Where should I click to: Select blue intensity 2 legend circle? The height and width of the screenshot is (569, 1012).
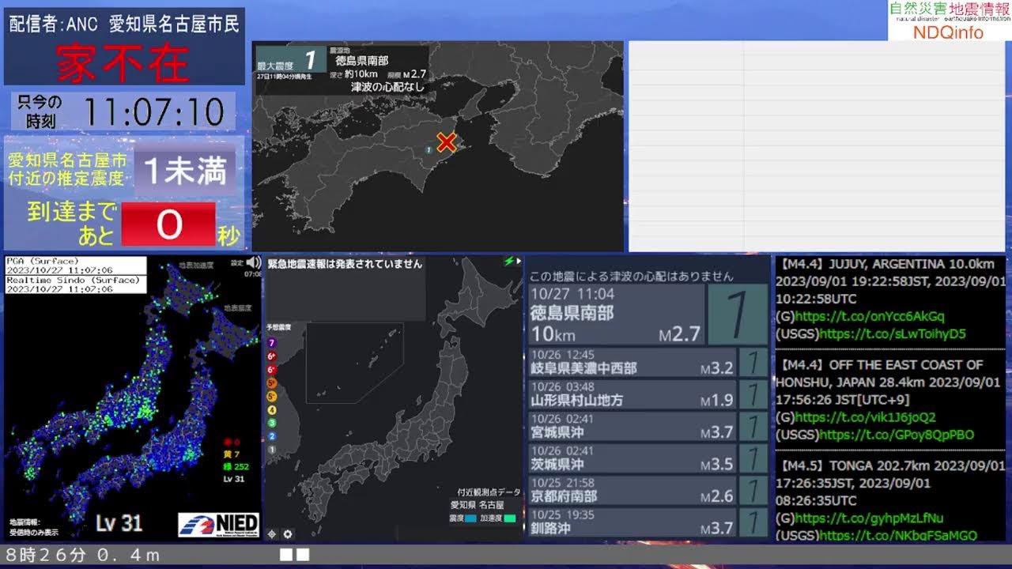coord(272,436)
